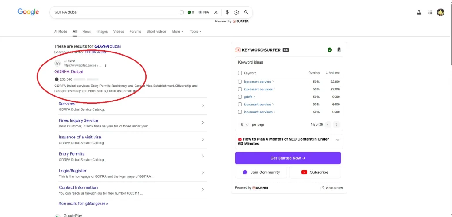
Task: Check the 'gdrfa' keyword checkbox
Action: click(240, 97)
